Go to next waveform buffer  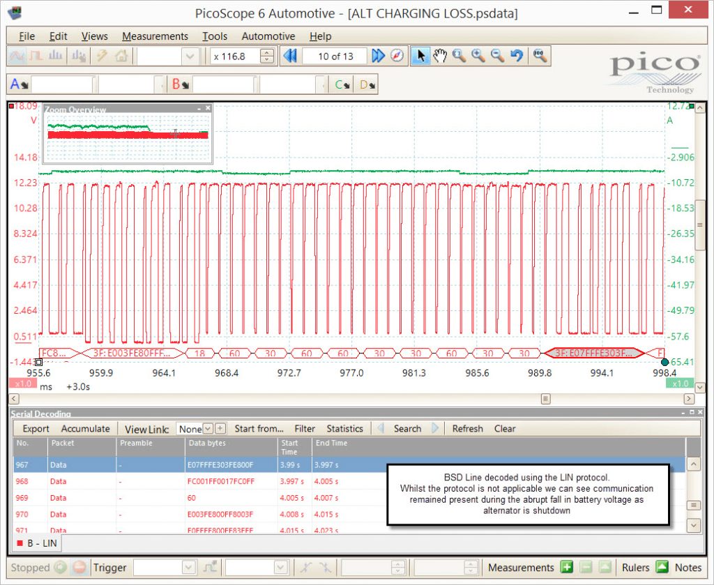[378, 56]
